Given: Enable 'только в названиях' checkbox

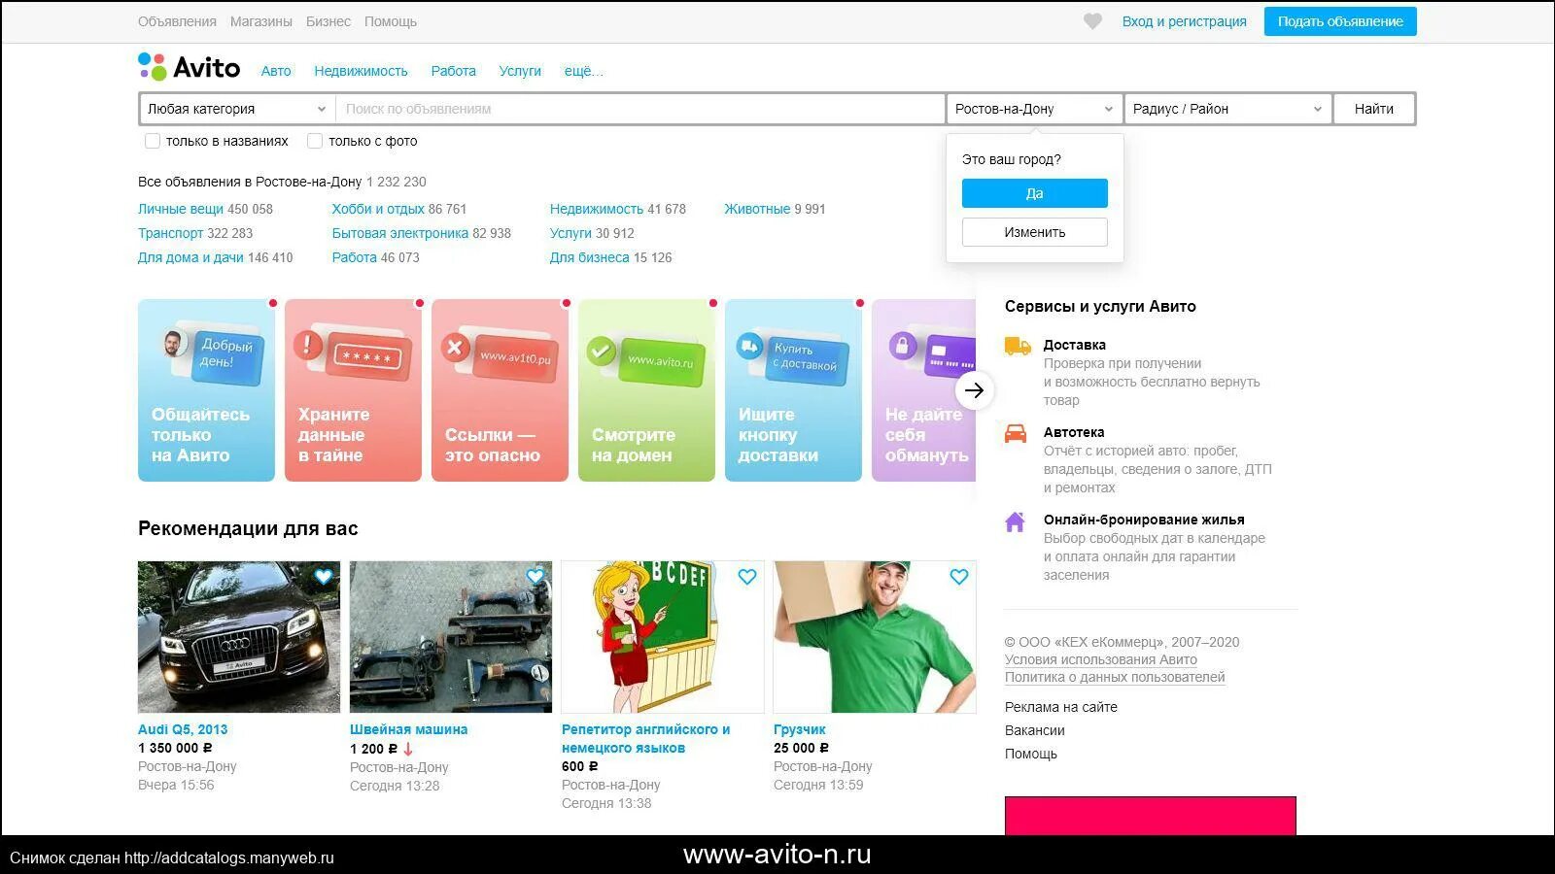Looking at the screenshot, I should (153, 141).
